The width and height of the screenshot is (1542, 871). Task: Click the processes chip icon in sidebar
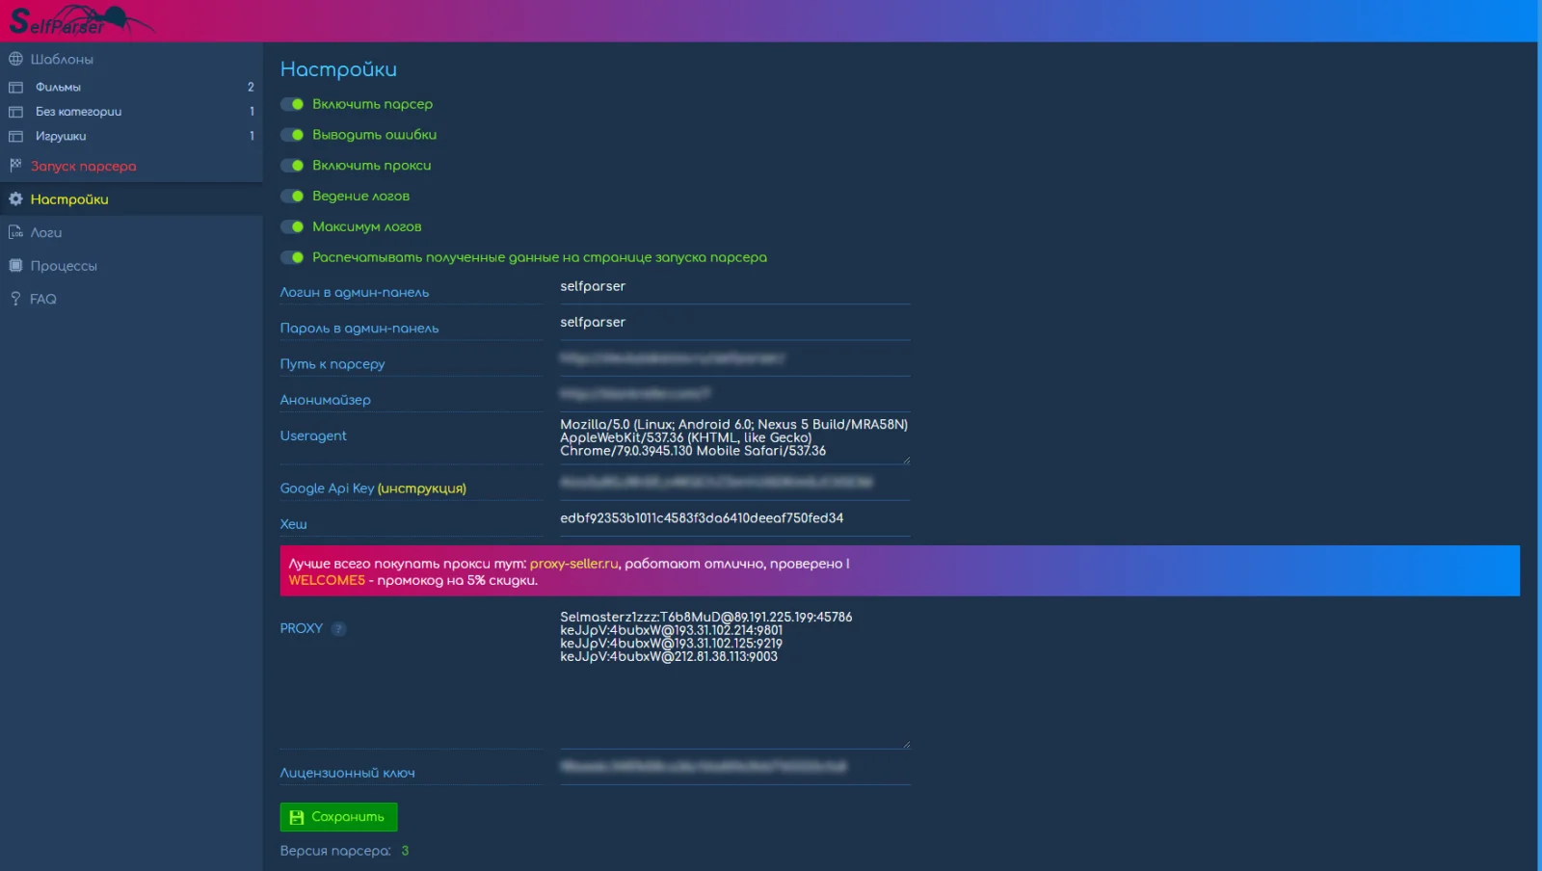(15, 266)
